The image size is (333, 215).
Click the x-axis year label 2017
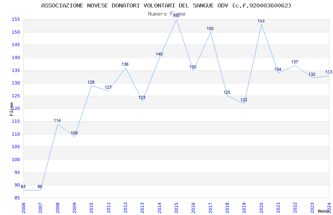point(210,208)
